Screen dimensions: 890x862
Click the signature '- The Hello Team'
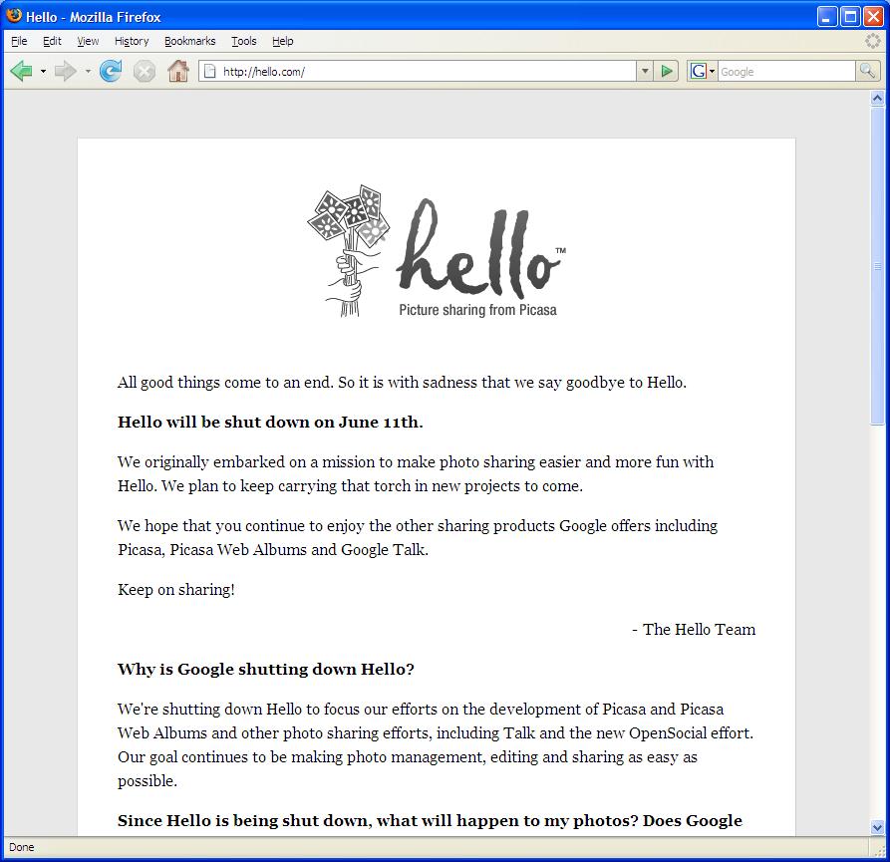[x=694, y=630]
